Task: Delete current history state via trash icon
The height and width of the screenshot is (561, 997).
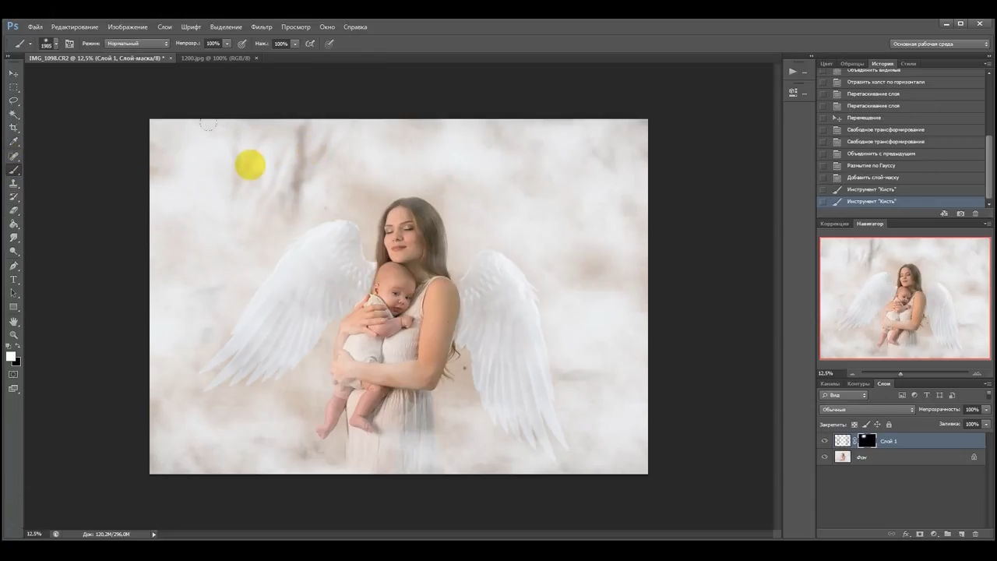Action: coord(975,213)
